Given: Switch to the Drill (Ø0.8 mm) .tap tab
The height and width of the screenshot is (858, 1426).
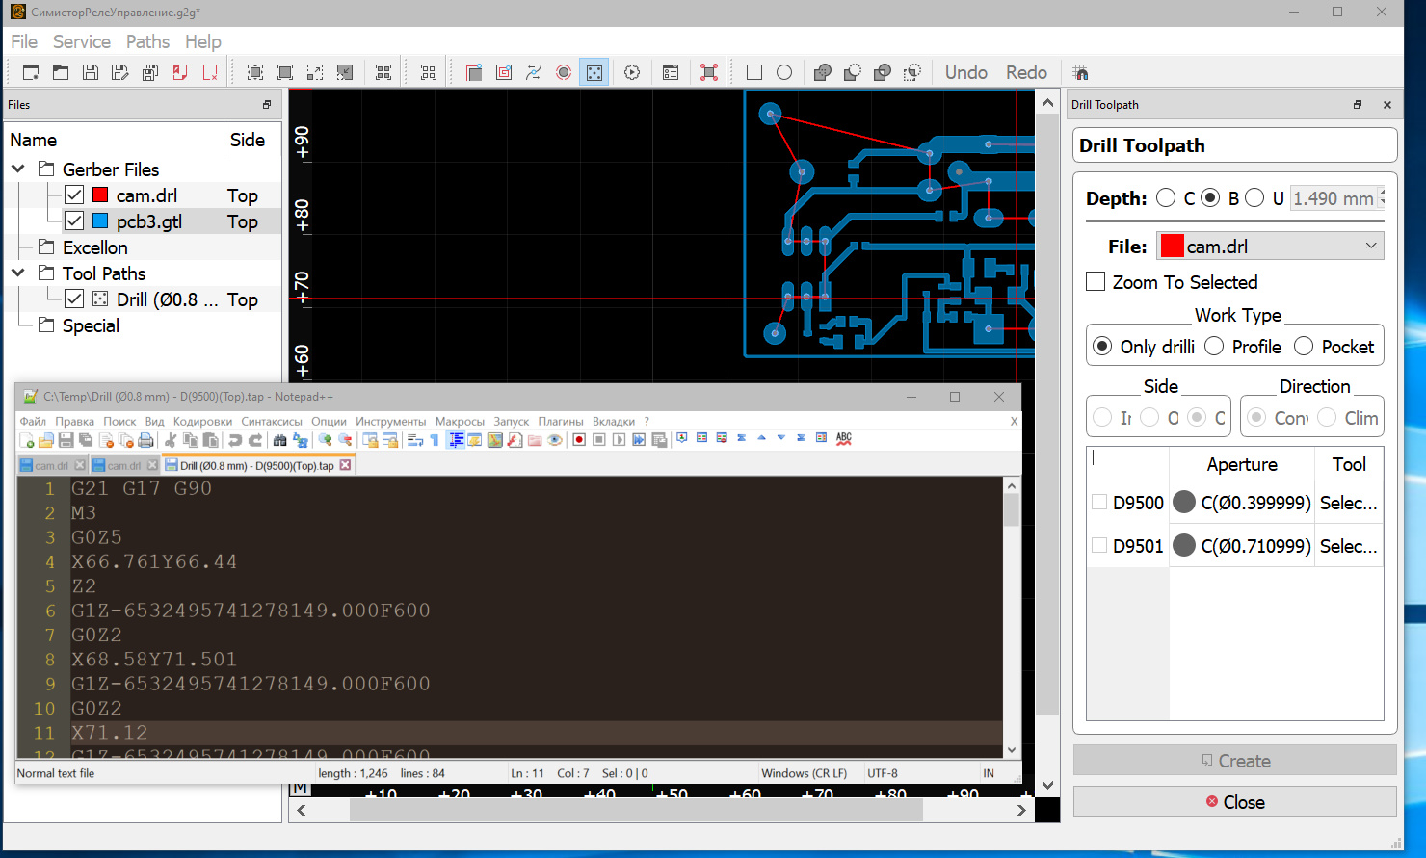Looking at the screenshot, I should pos(256,466).
